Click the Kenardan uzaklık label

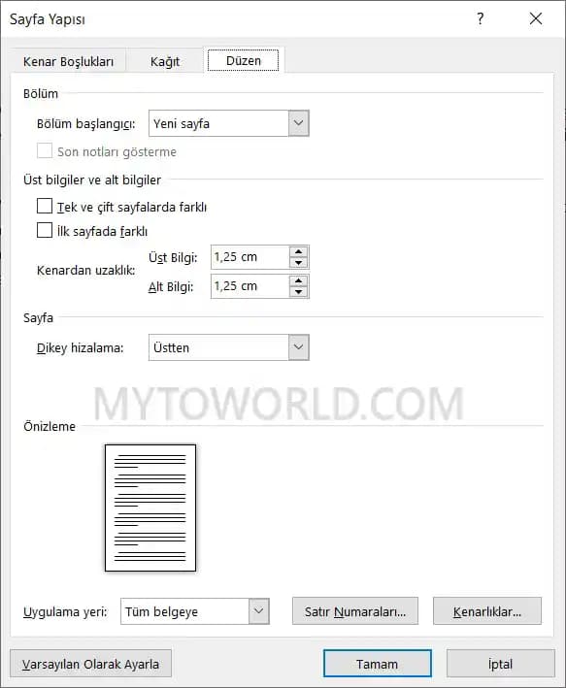coord(86,271)
